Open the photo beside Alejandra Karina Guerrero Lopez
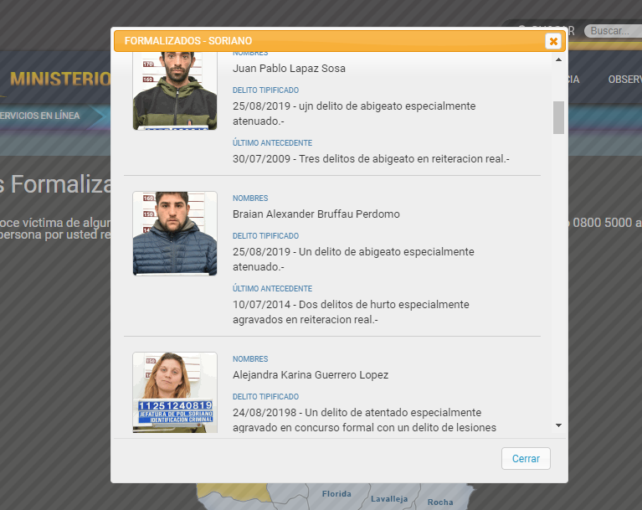Viewport: 642px width, 510px height. click(175, 392)
